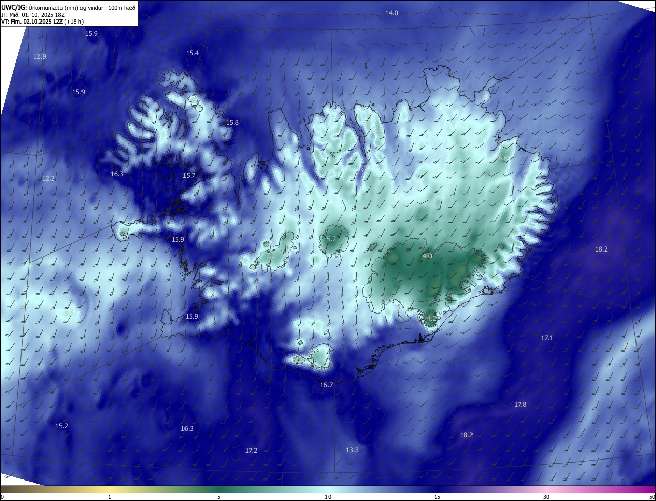This screenshot has width=656, height=501.
Task: Click the 17.8 value on the map
Action: point(520,404)
